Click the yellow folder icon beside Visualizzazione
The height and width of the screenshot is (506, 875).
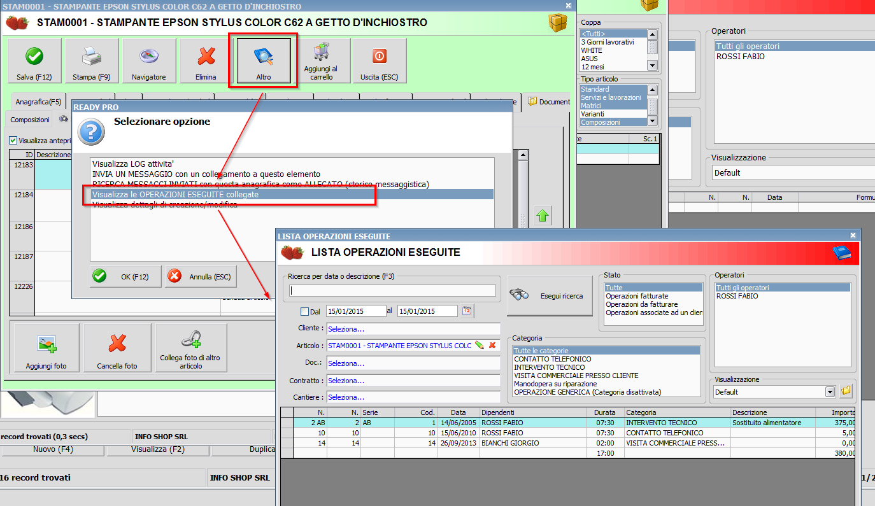coord(846,390)
